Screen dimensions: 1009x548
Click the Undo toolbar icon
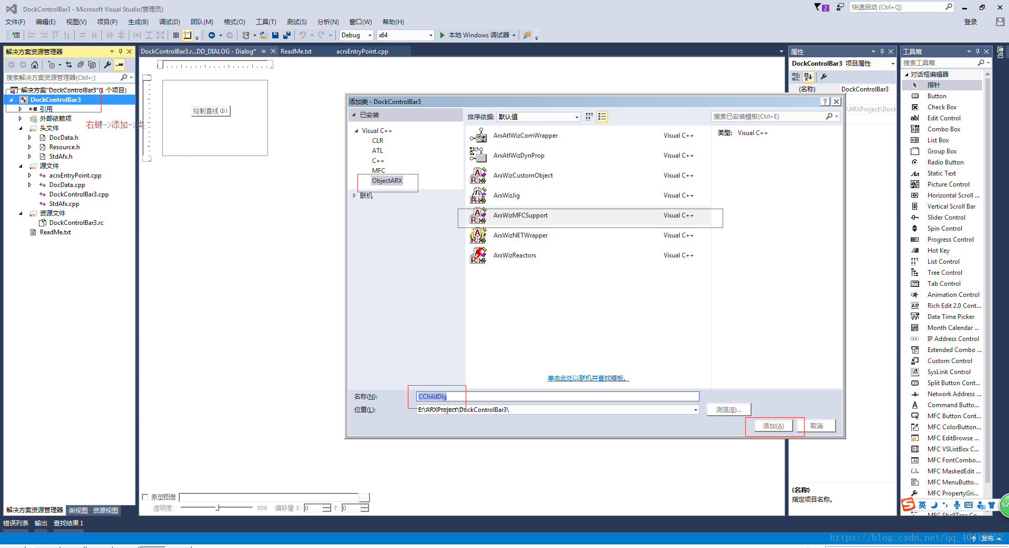coord(303,35)
